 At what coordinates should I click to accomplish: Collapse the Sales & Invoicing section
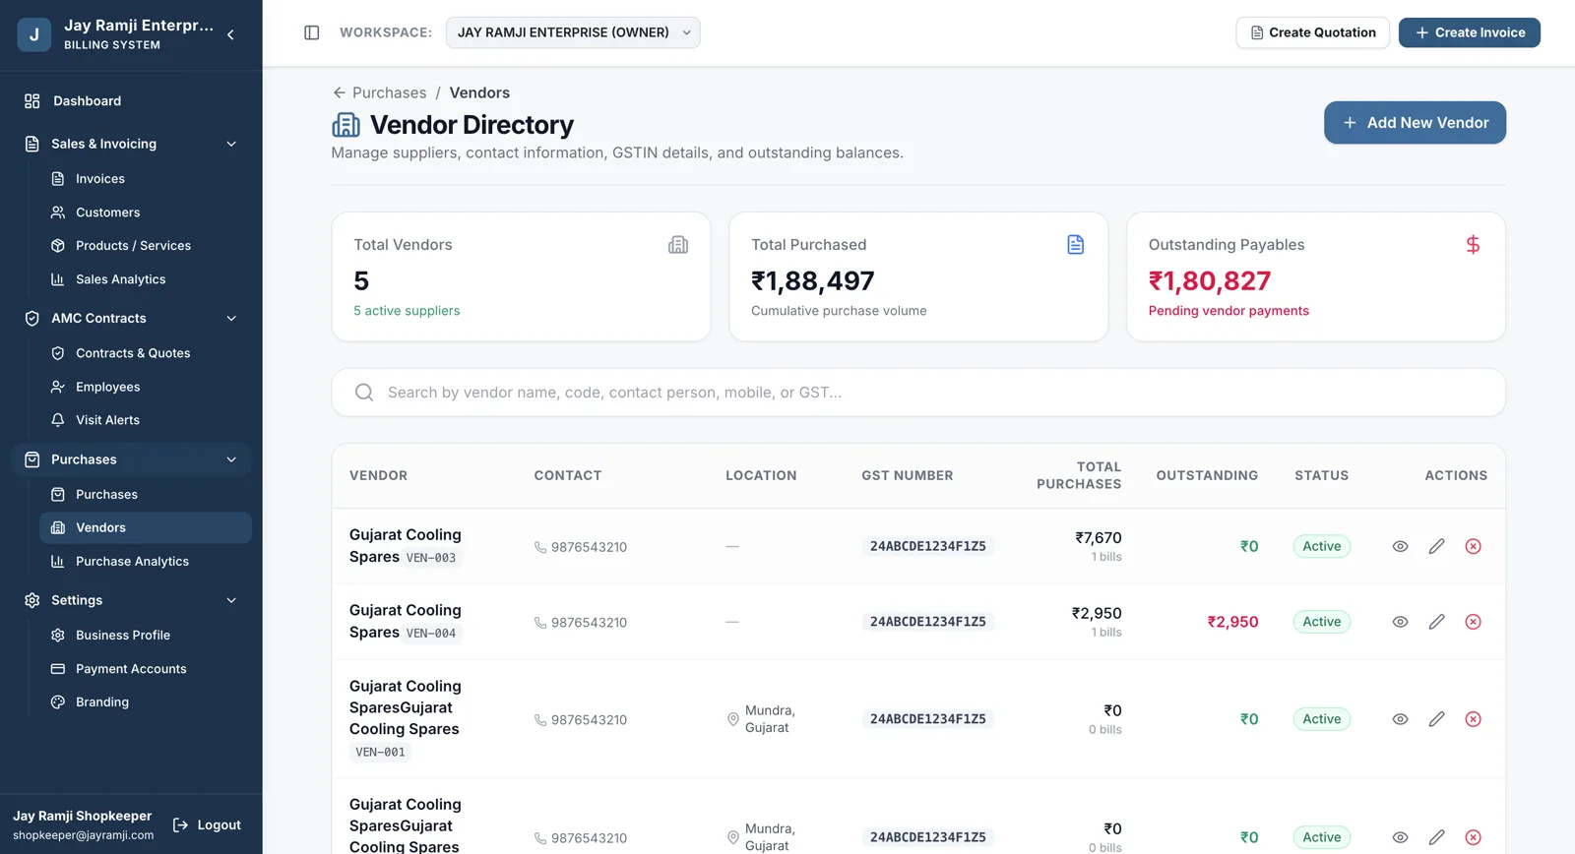tap(231, 144)
